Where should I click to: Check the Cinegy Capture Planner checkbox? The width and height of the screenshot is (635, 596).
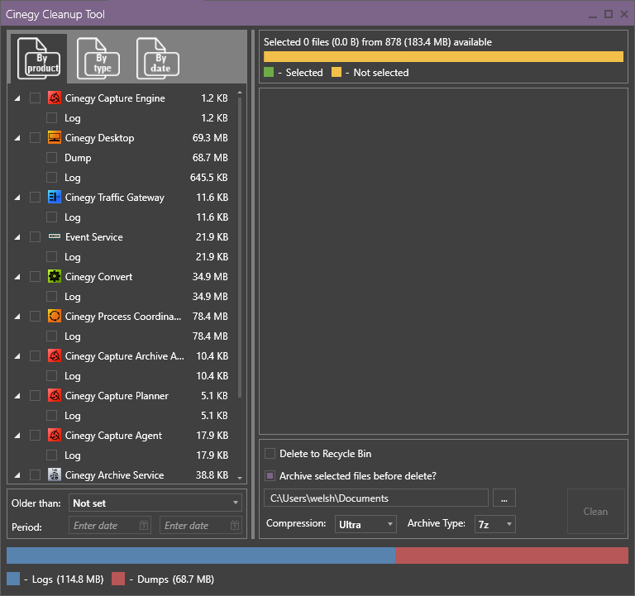[x=36, y=396]
